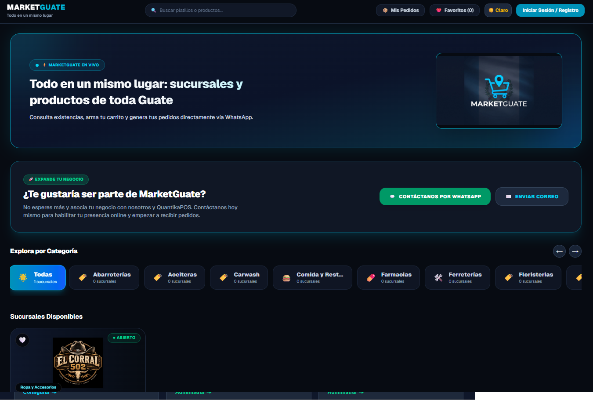The height and width of the screenshot is (400, 593).
Task: Filter by Floristerías category
Action: (x=528, y=277)
